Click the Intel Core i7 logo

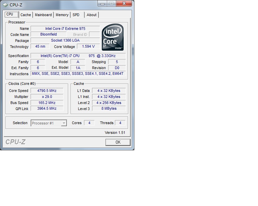tap(113, 37)
